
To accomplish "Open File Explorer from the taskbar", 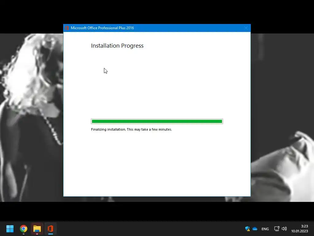I will click(x=37, y=229).
